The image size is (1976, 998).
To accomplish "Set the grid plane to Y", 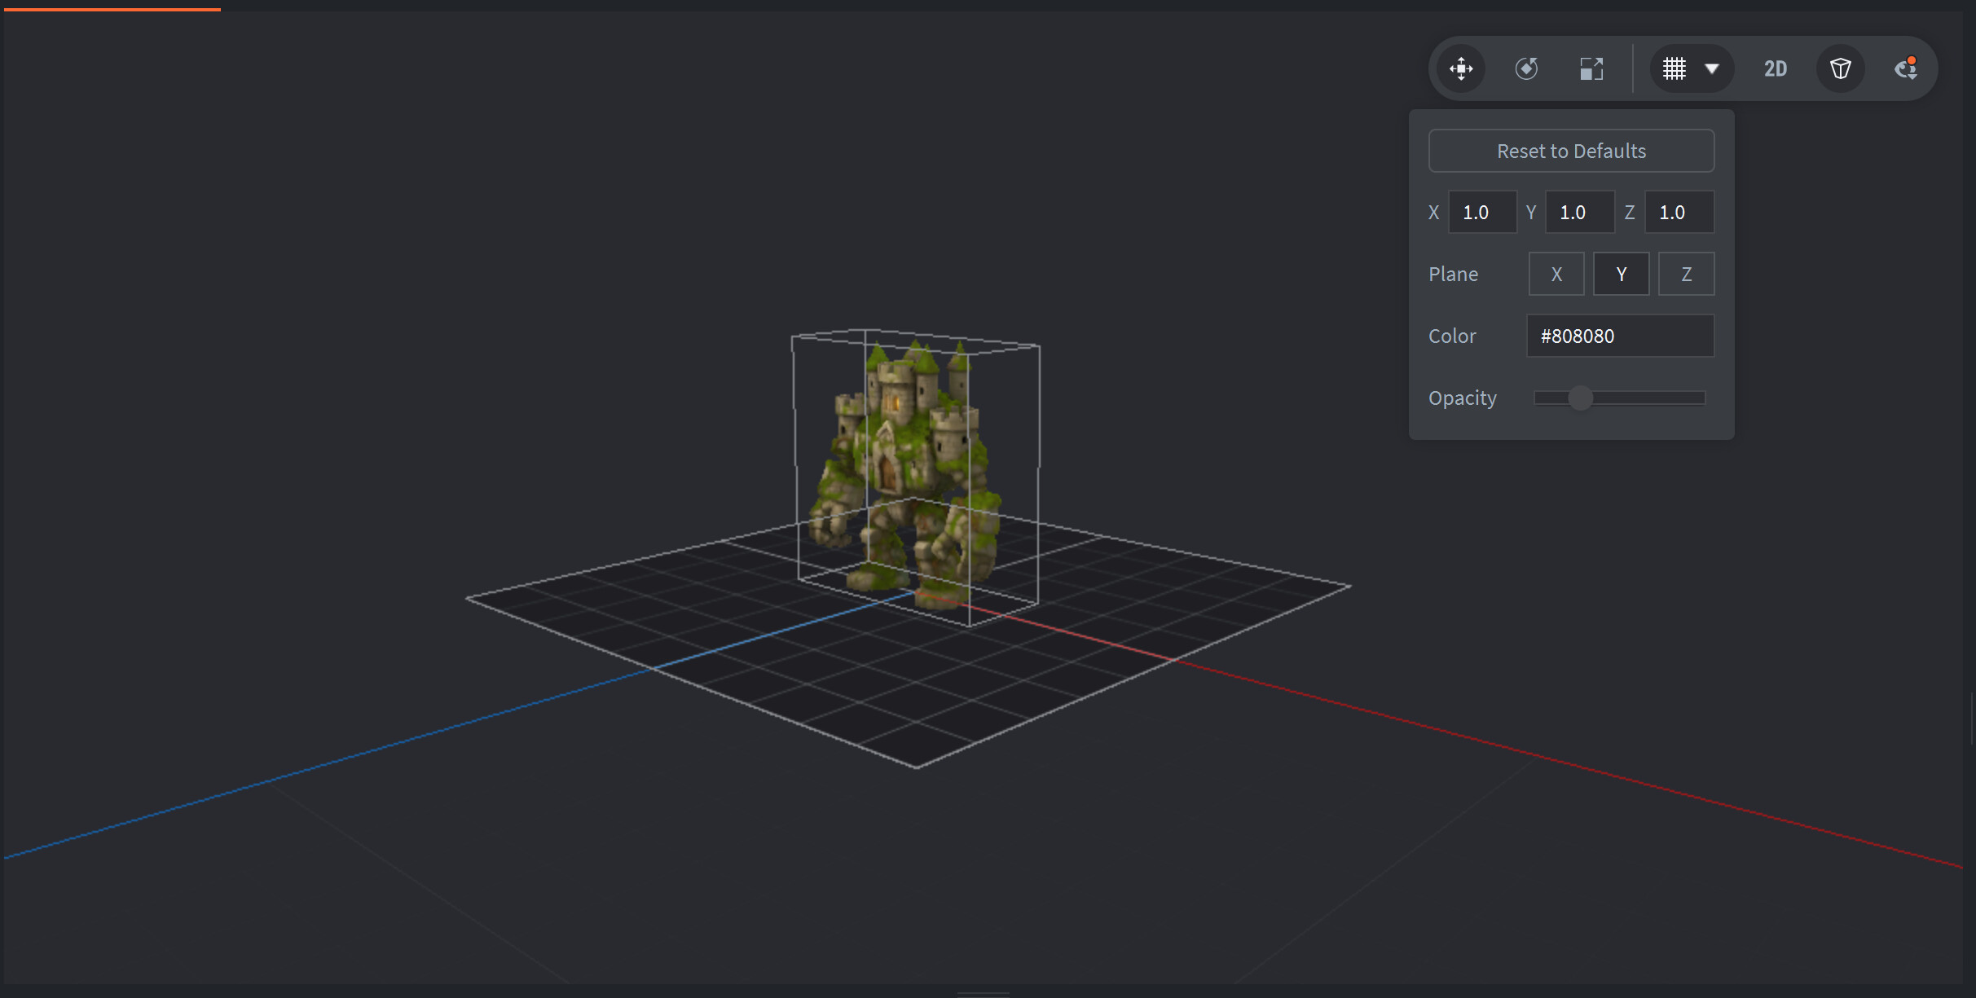I will tap(1622, 274).
